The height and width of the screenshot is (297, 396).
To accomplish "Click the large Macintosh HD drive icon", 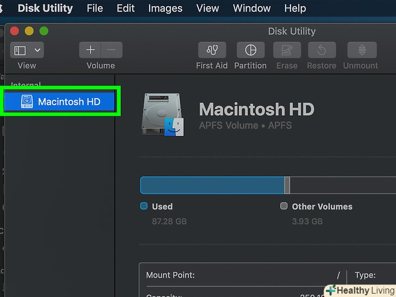I will click(163, 114).
